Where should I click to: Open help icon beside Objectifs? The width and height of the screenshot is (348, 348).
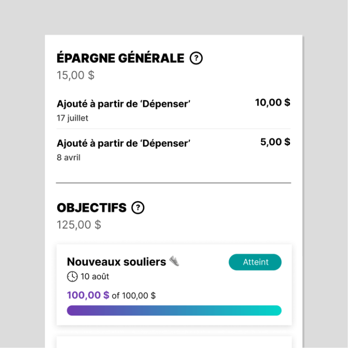(138, 208)
